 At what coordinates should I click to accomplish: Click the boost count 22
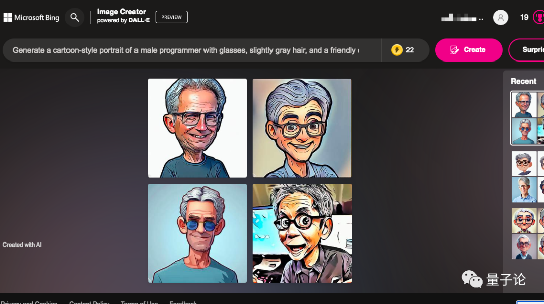coord(410,50)
